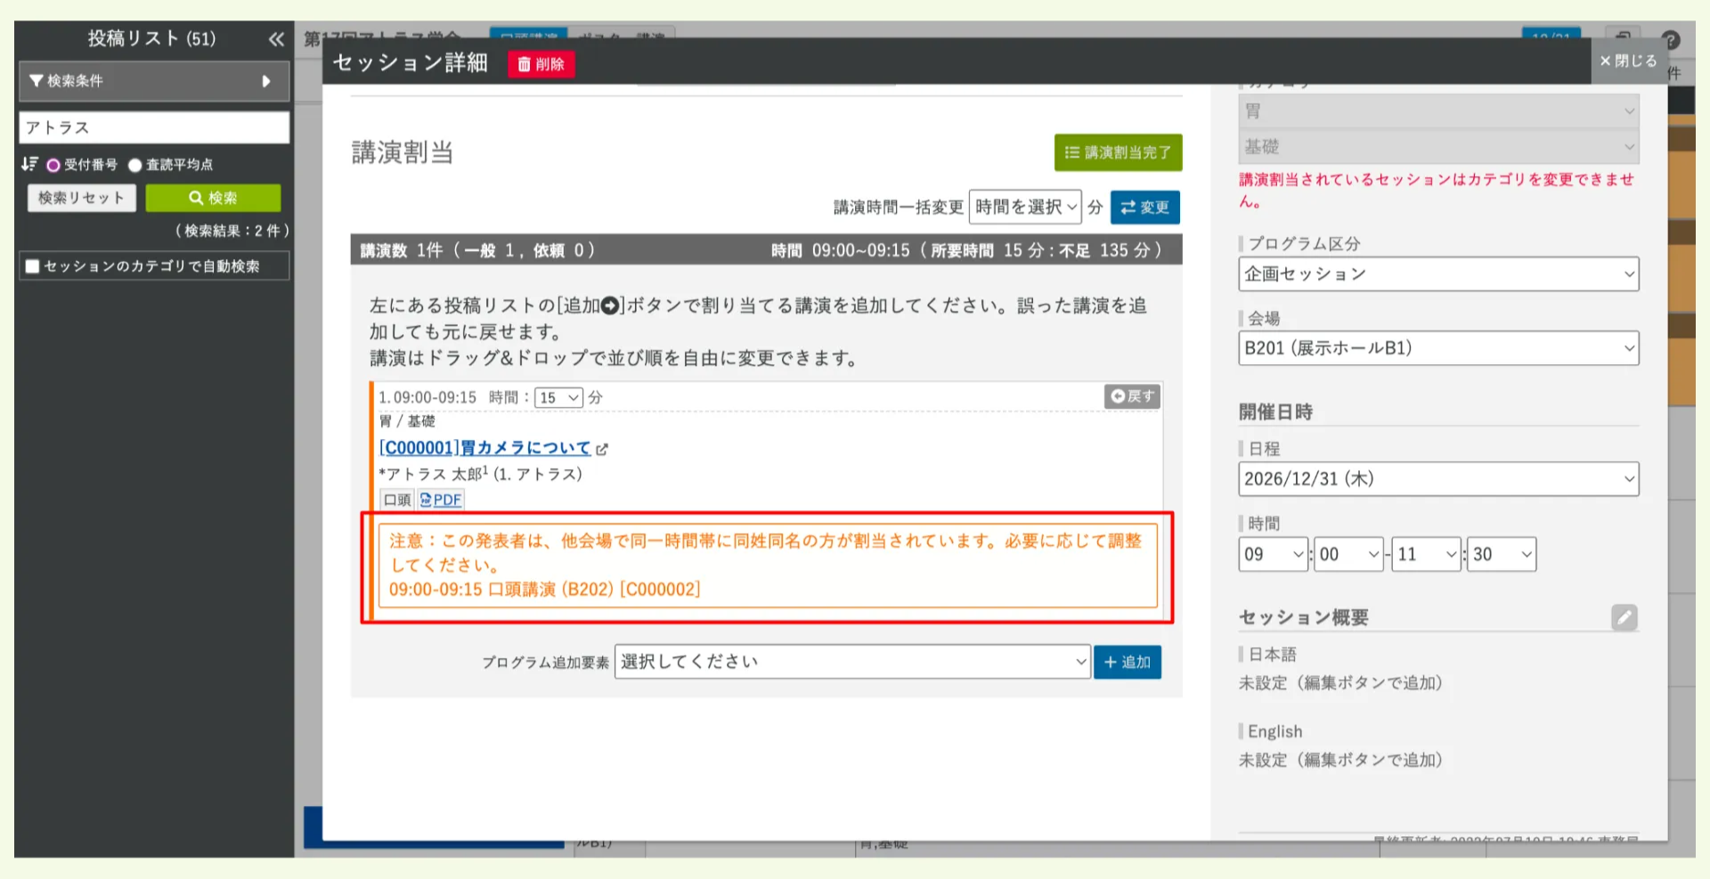Open the [C000001]胃カメラについて link

click(x=485, y=448)
